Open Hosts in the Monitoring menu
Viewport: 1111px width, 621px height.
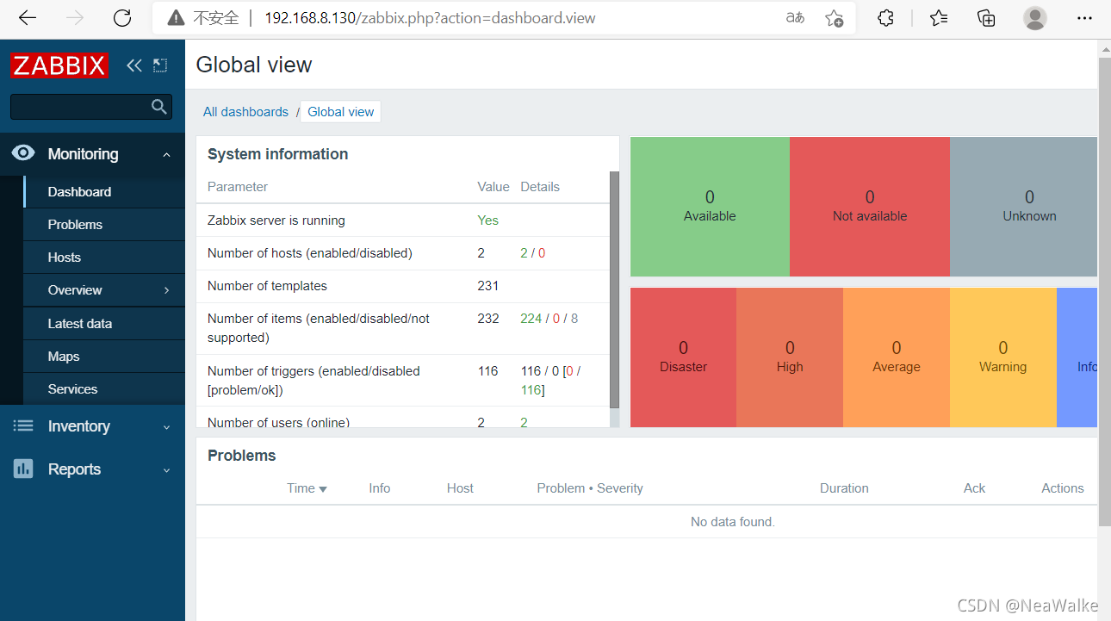coord(104,258)
